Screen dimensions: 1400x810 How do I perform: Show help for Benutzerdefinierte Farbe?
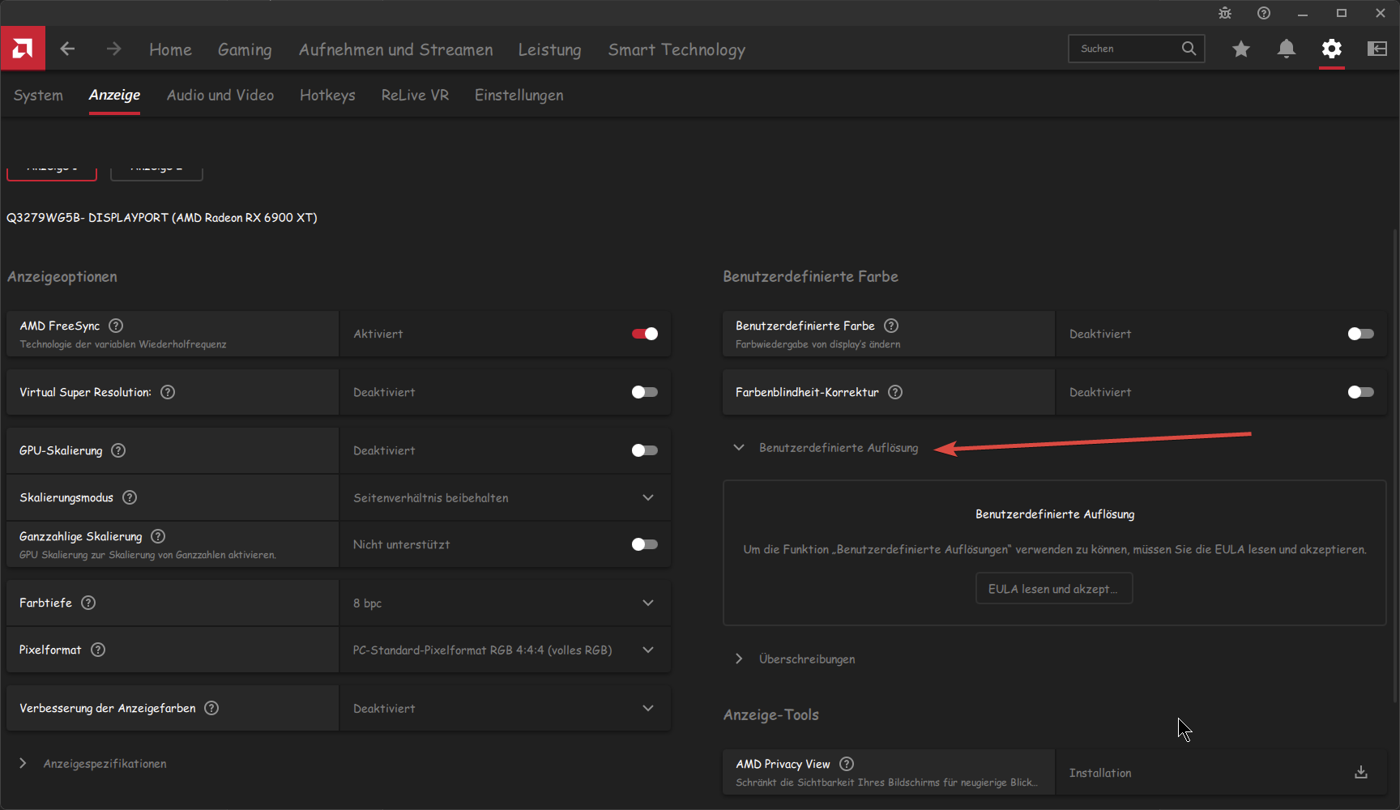coord(891,326)
